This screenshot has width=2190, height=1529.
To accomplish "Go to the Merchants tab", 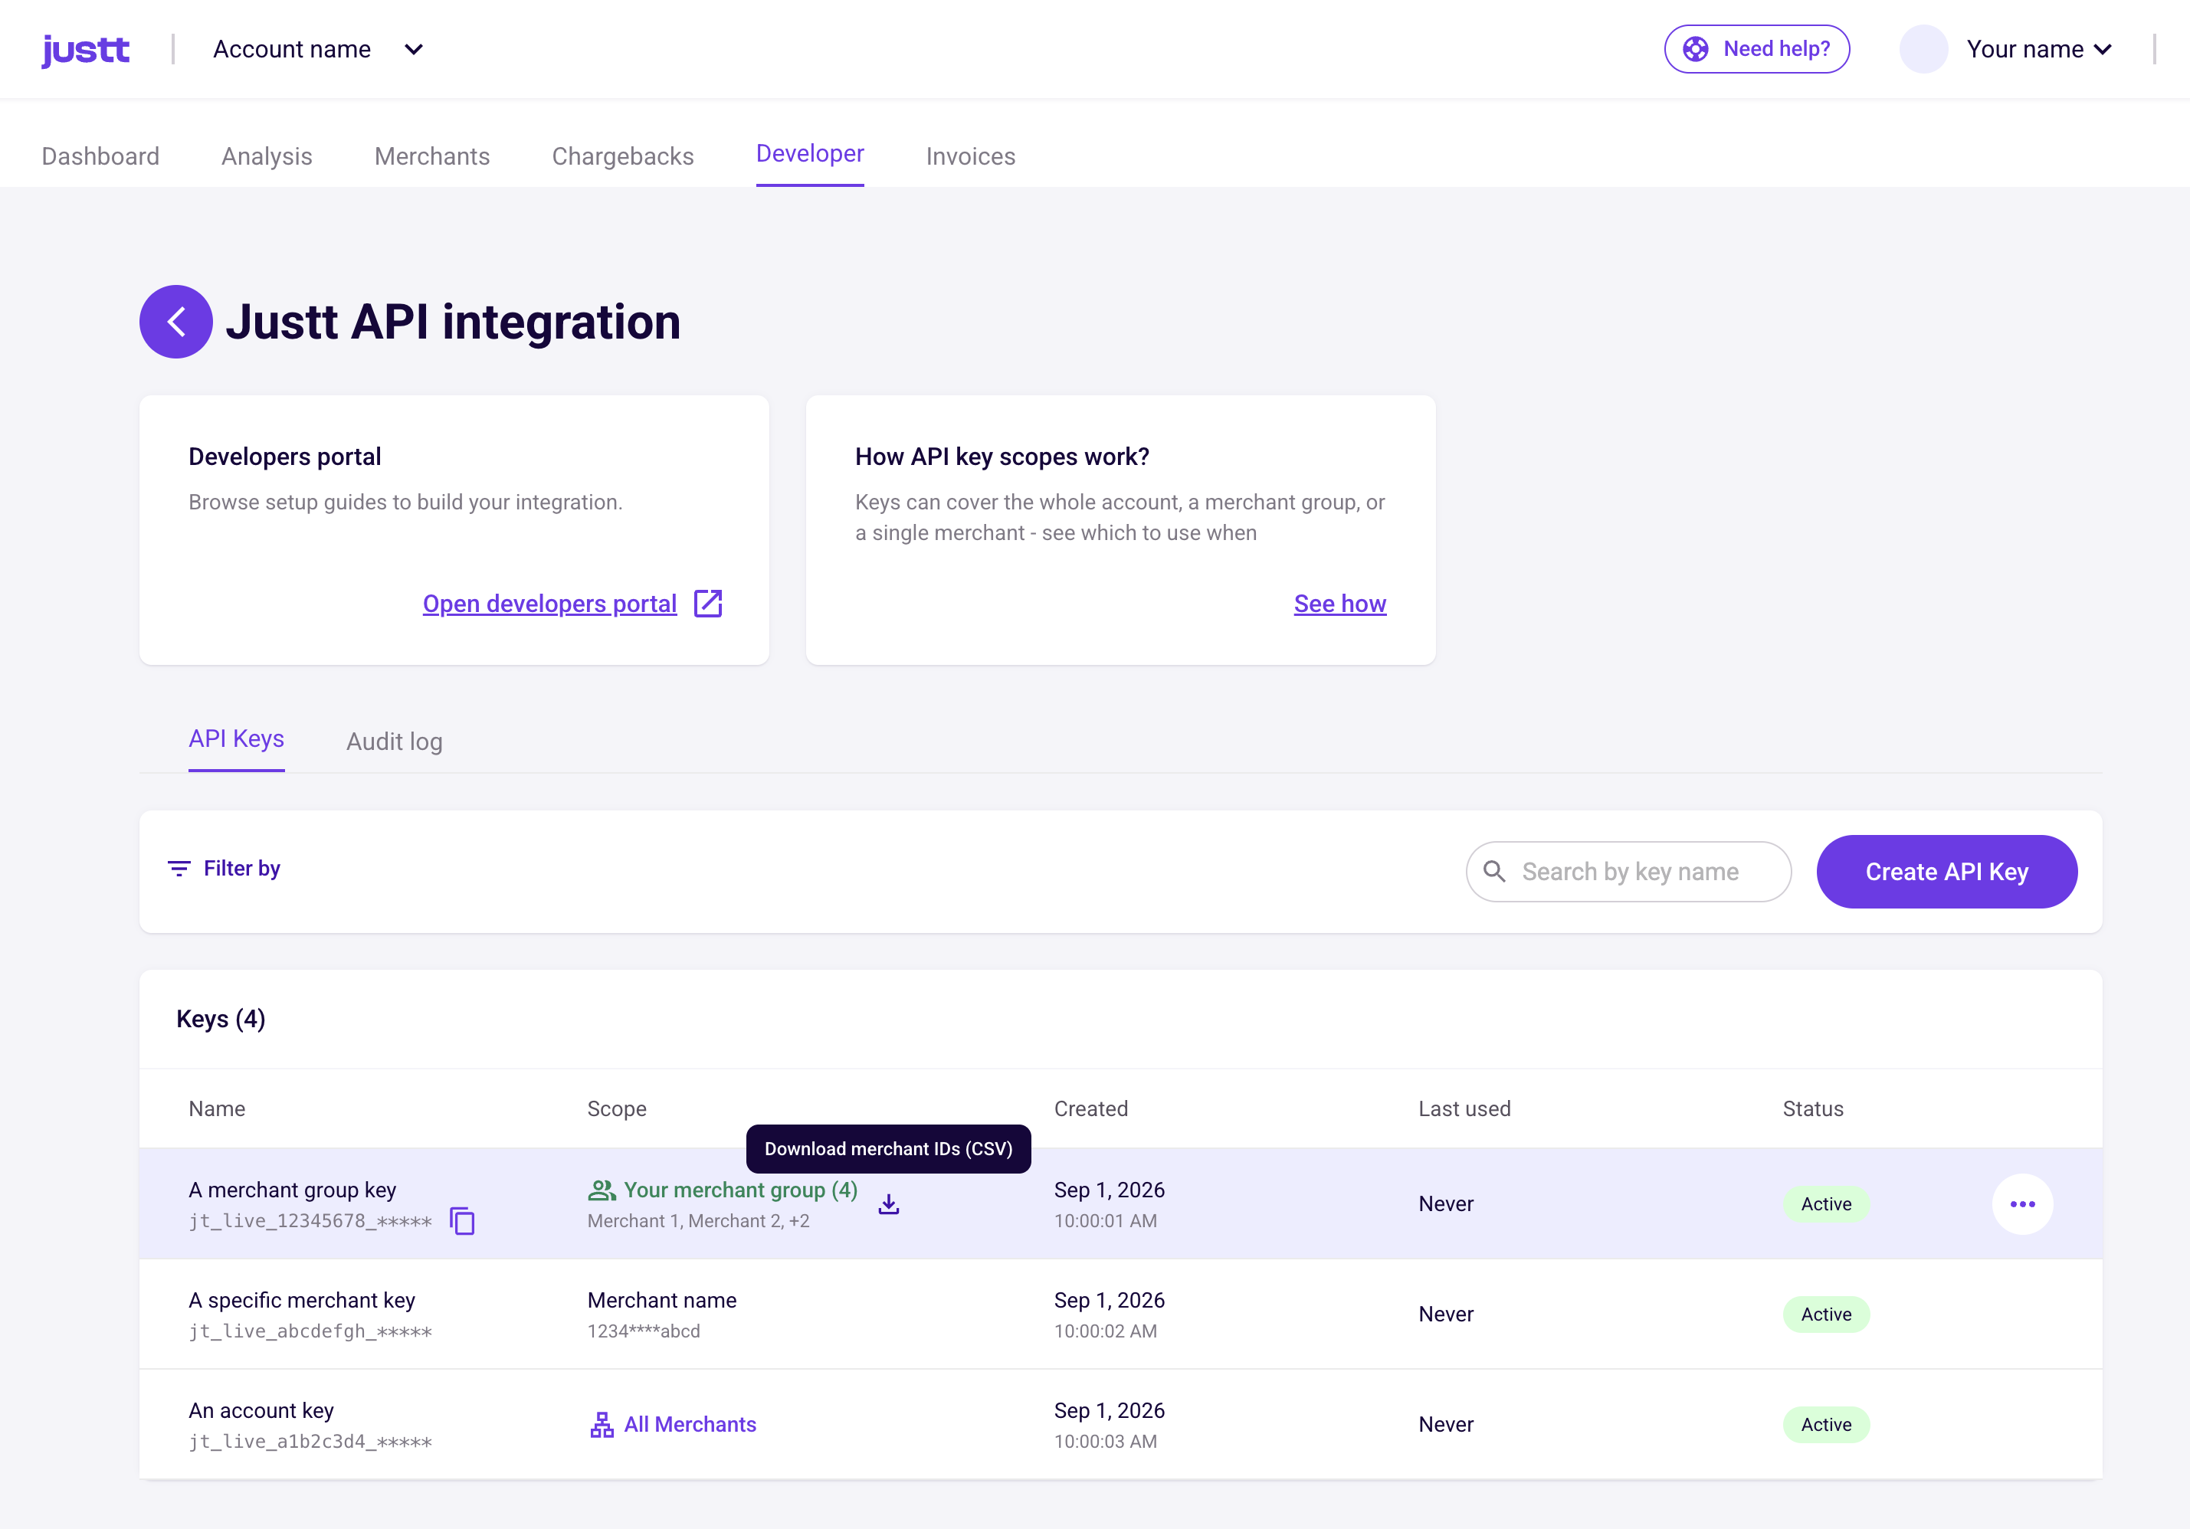I will (x=432, y=156).
